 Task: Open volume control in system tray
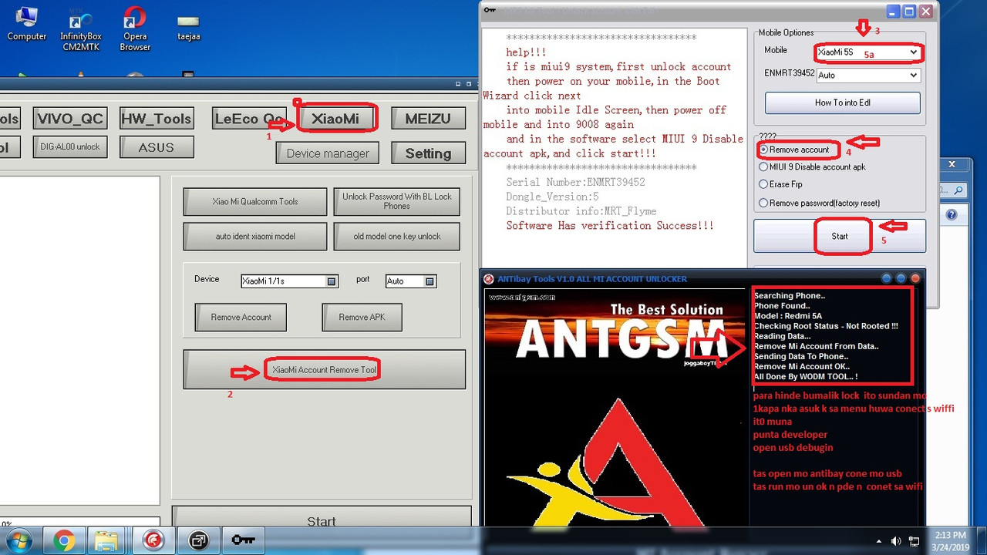[896, 541]
